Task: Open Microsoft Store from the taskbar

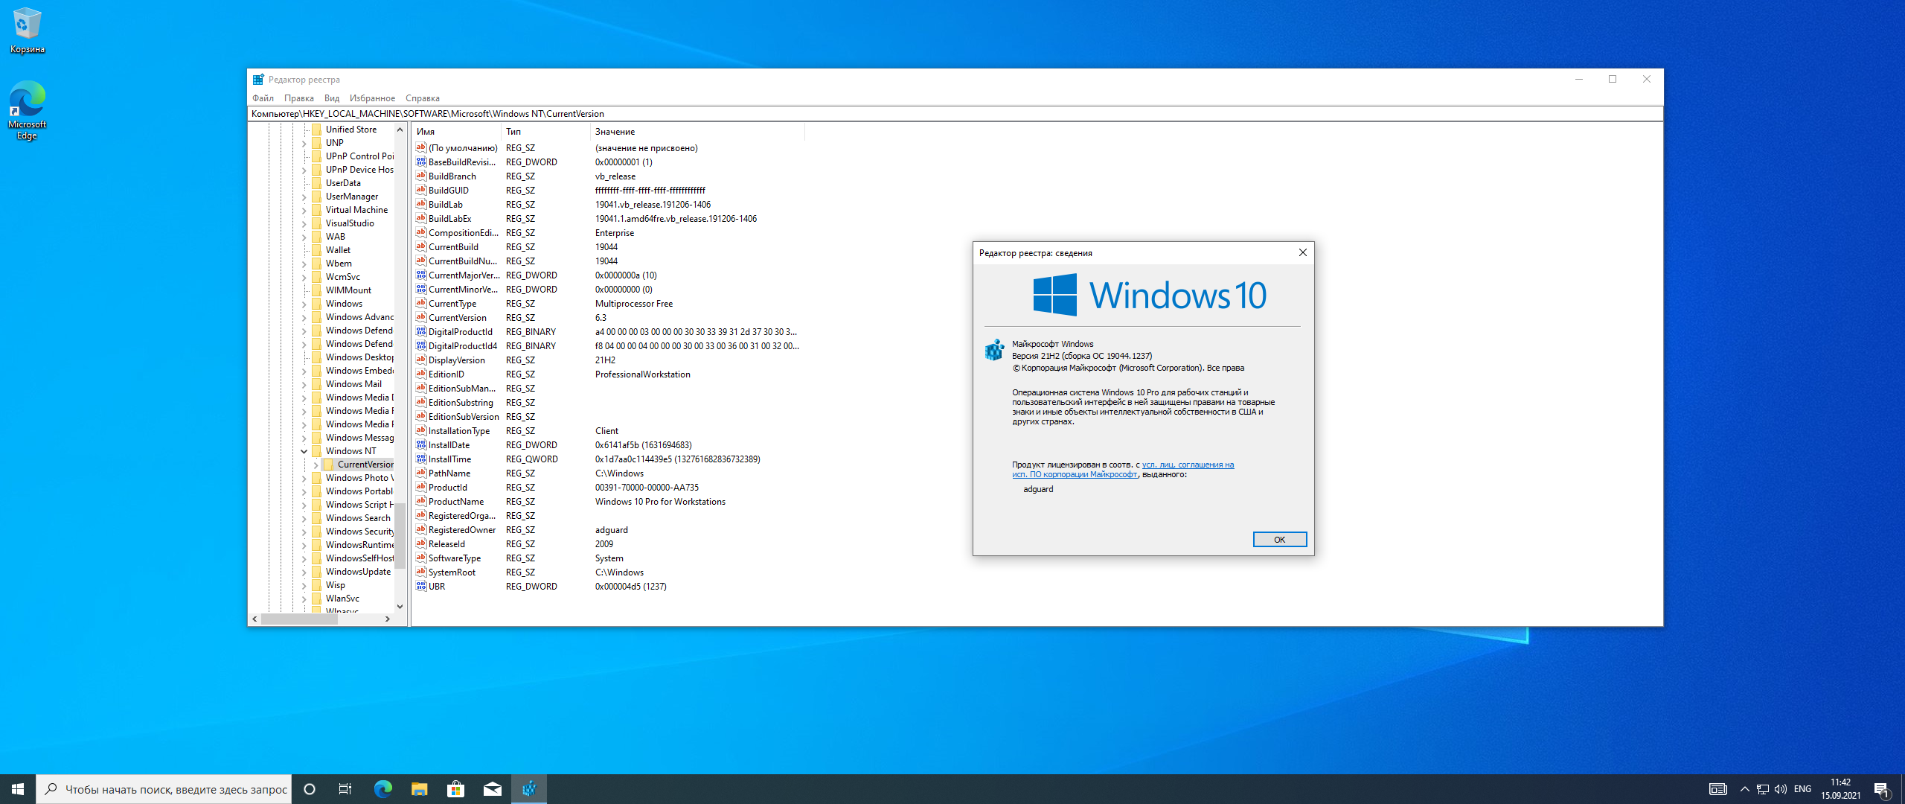Action: pyautogui.click(x=455, y=789)
